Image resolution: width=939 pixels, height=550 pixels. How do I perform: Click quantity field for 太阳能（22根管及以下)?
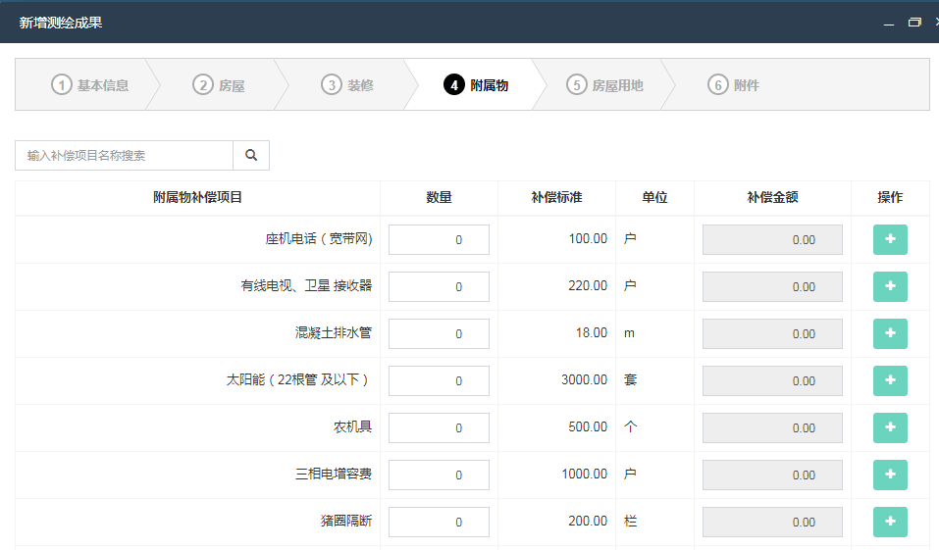pos(439,380)
